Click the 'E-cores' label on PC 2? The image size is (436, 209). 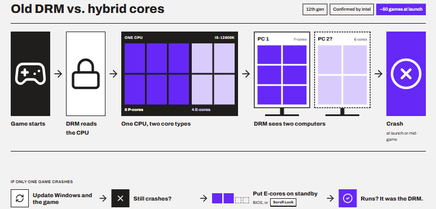360,39
